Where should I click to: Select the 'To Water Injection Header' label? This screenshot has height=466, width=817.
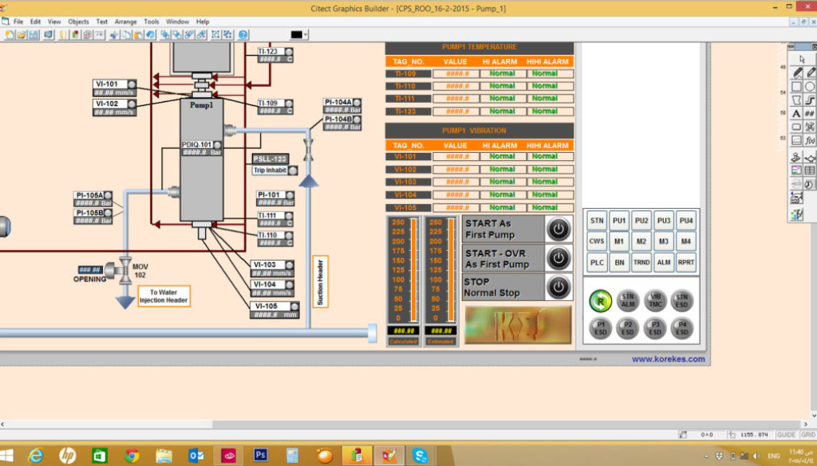tap(164, 296)
